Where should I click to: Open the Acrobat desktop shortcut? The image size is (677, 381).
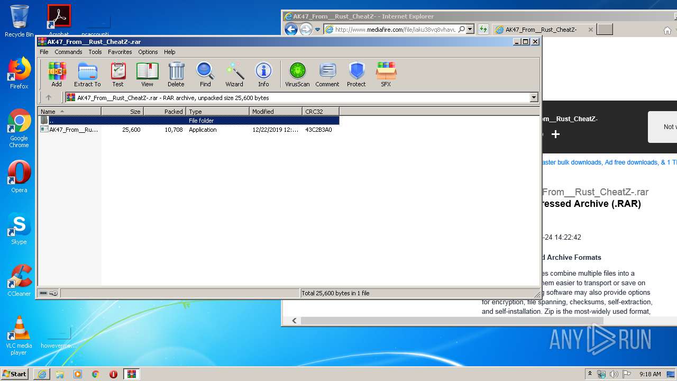pyautogui.click(x=59, y=20)
